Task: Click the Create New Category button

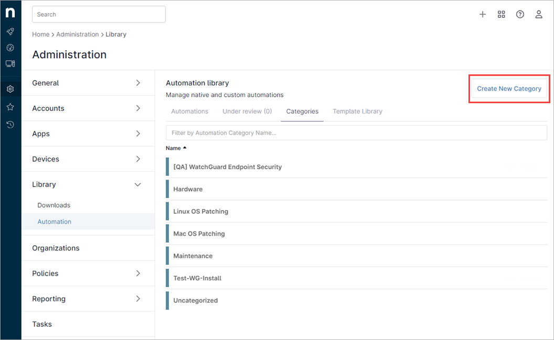Action: [509, 89]
